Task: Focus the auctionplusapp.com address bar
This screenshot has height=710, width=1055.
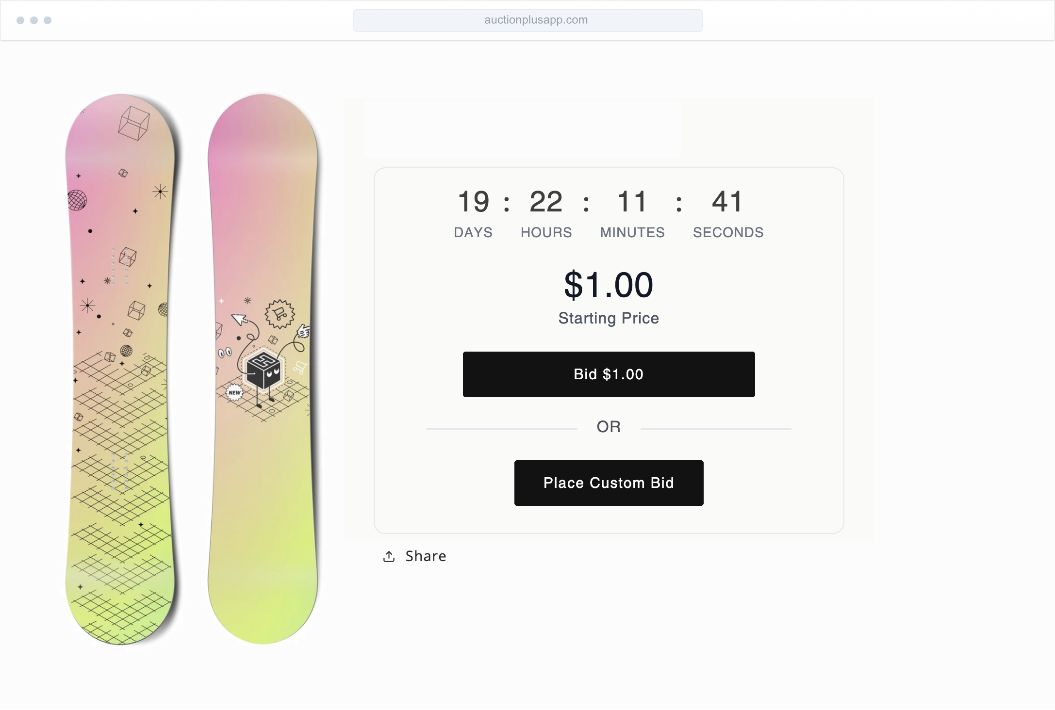Action: click(x=527, y=20)
